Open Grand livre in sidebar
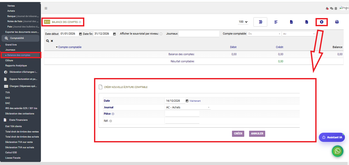This screenshot has height=165, width=349. [11, 45]
